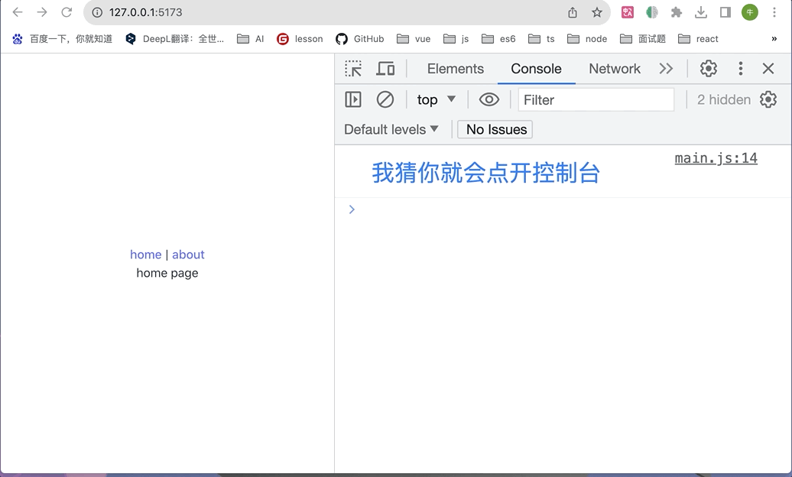Clear the console
The height and width of the screenshot is (477, 792).
(385, 99)
